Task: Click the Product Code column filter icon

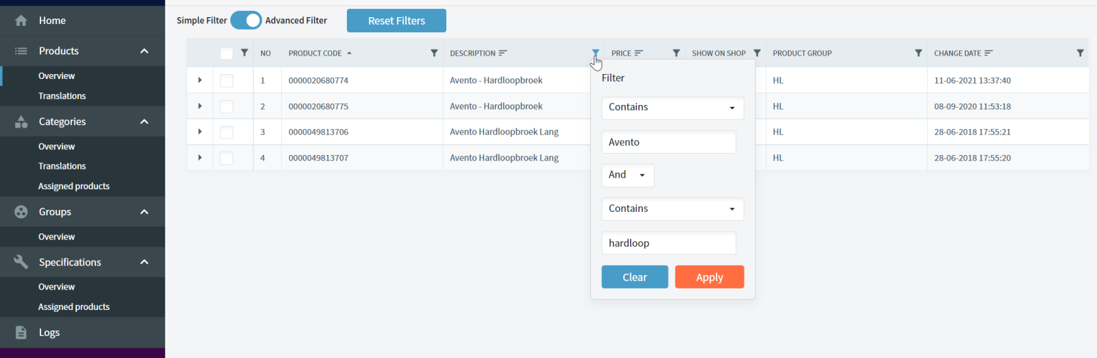Action: pos(434,53)
